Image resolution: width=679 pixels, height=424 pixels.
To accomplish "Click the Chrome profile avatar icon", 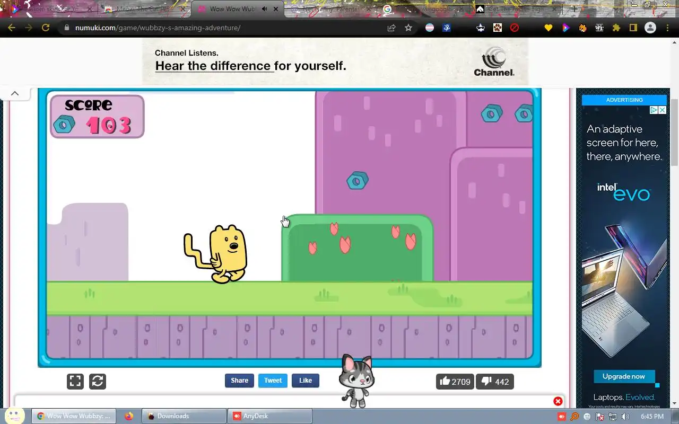I will coord(650,28).
